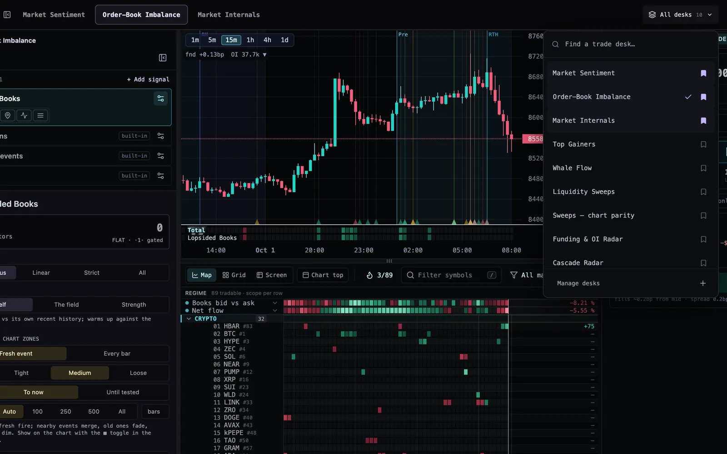
Task: Toggle the Chart top button
Action: pos(323,275)
